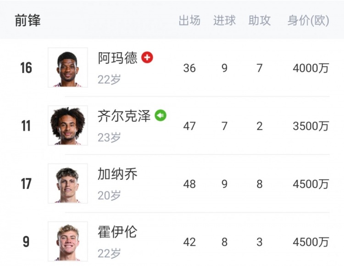Open 加纳乔's player photo
Image resolution: width=344 pixels, height=266 pixels.
68,183
